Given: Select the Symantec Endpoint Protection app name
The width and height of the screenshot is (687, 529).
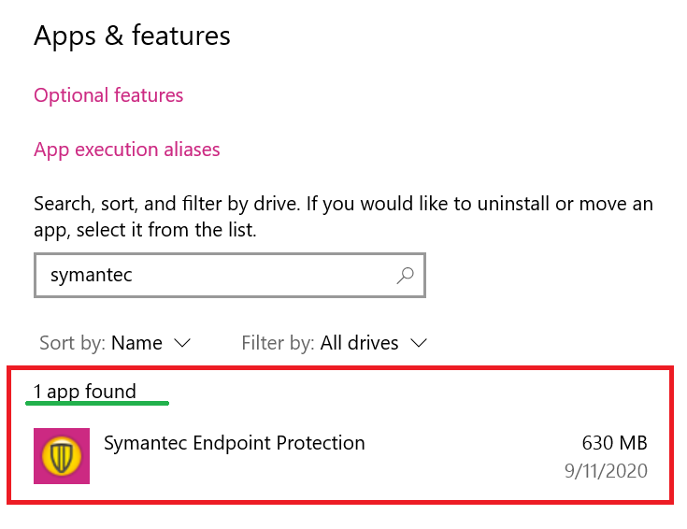Looking at the screenshot, I should (x=234, y=442).
